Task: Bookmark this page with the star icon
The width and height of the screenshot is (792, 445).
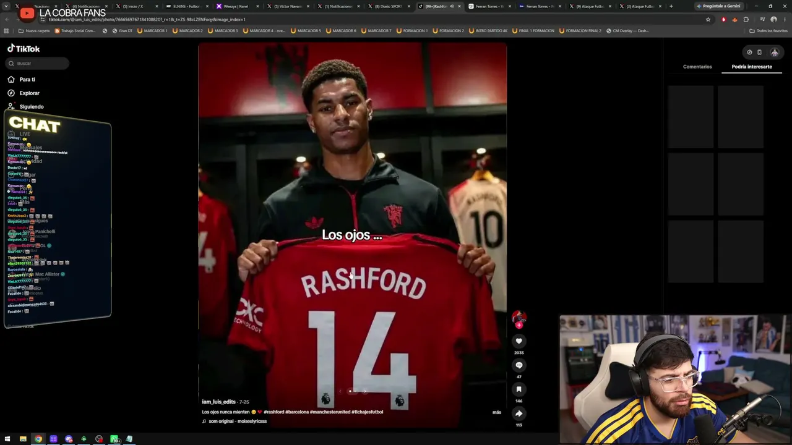Action: click(708, 19)
